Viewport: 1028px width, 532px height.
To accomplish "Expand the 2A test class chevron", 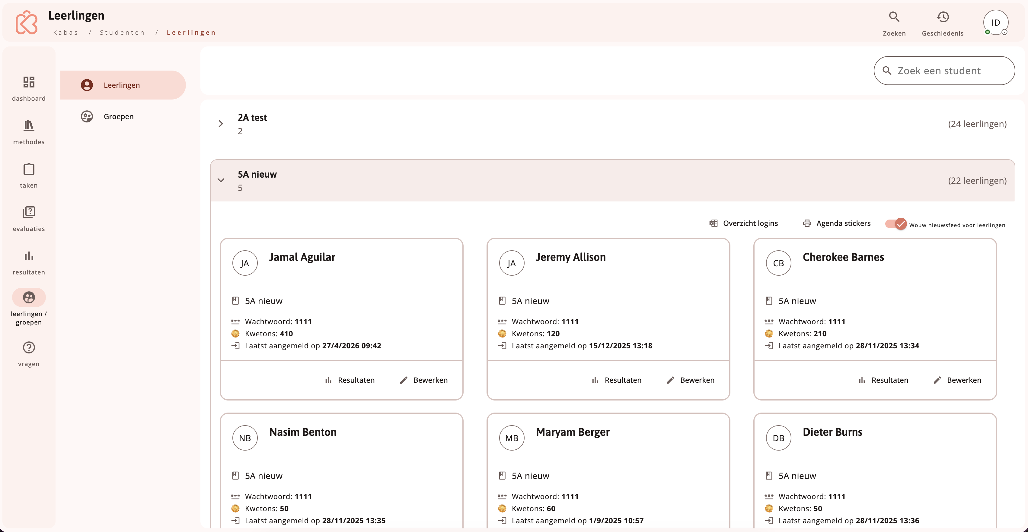I will (221, 124).
